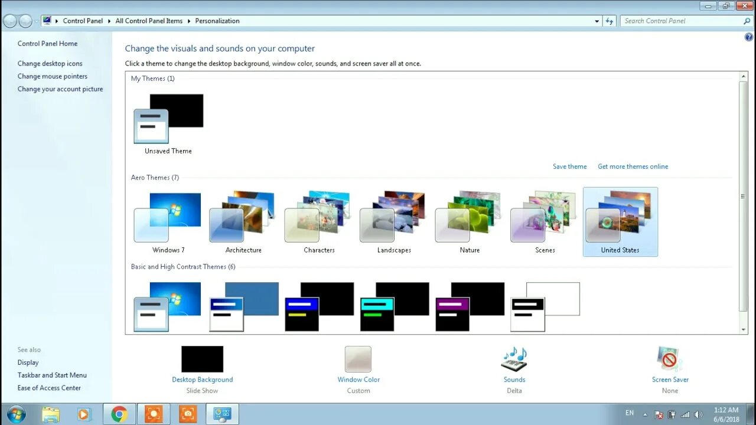
Task: Open Windows Media Player from taskbar
Action: tap(84, 414)
